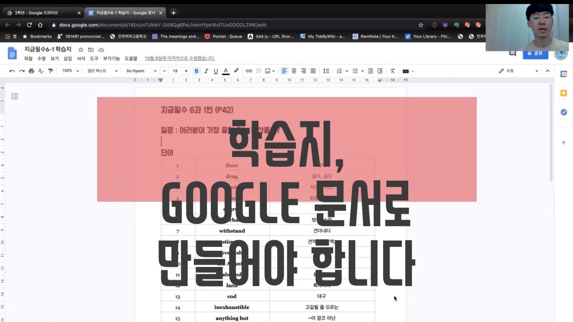This screenshot has width=573, height=322.
Task: Check the cloud save status icon
Action: tap(101, 50)
